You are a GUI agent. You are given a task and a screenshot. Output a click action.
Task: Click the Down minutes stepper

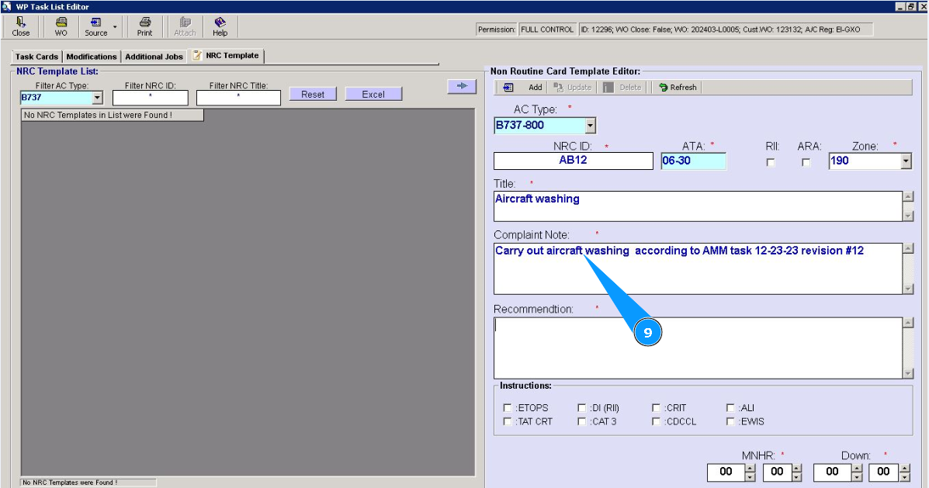pyautogui.click(x=905, y=472)
